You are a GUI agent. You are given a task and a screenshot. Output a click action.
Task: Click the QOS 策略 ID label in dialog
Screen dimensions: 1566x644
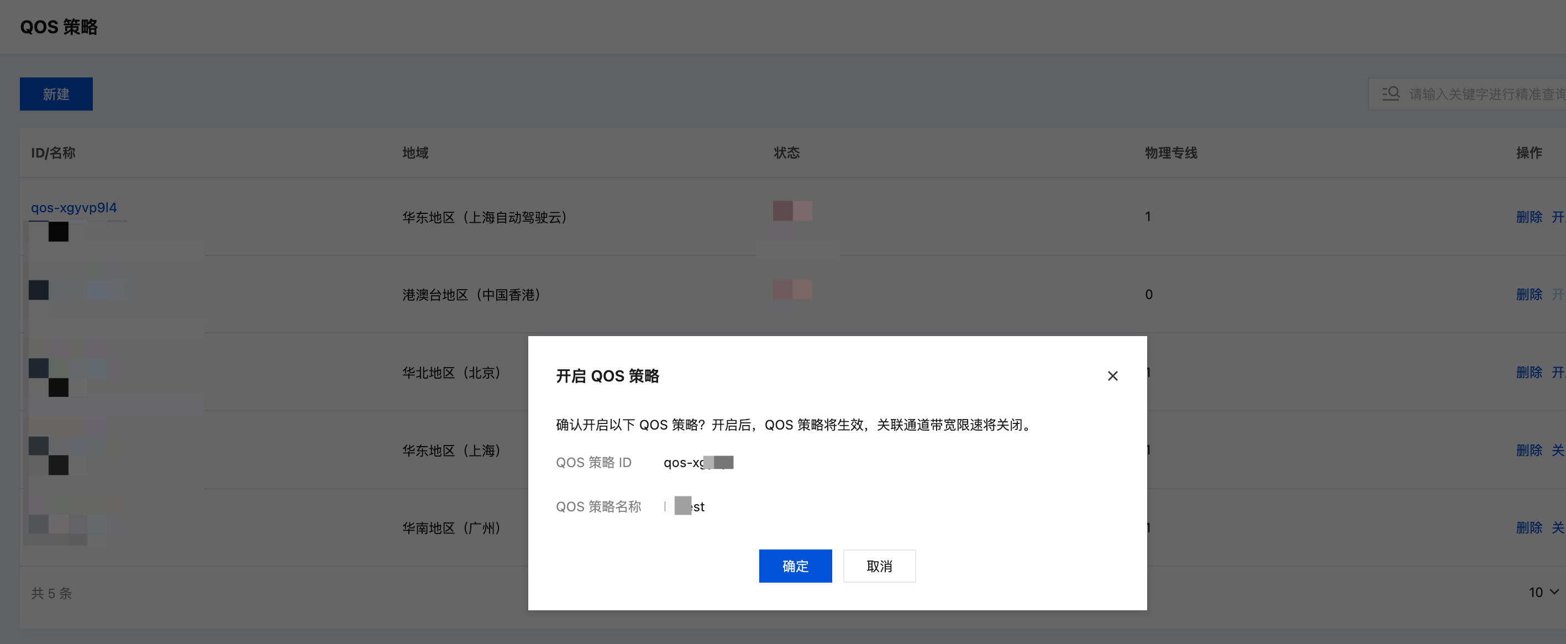click(593, 463)
